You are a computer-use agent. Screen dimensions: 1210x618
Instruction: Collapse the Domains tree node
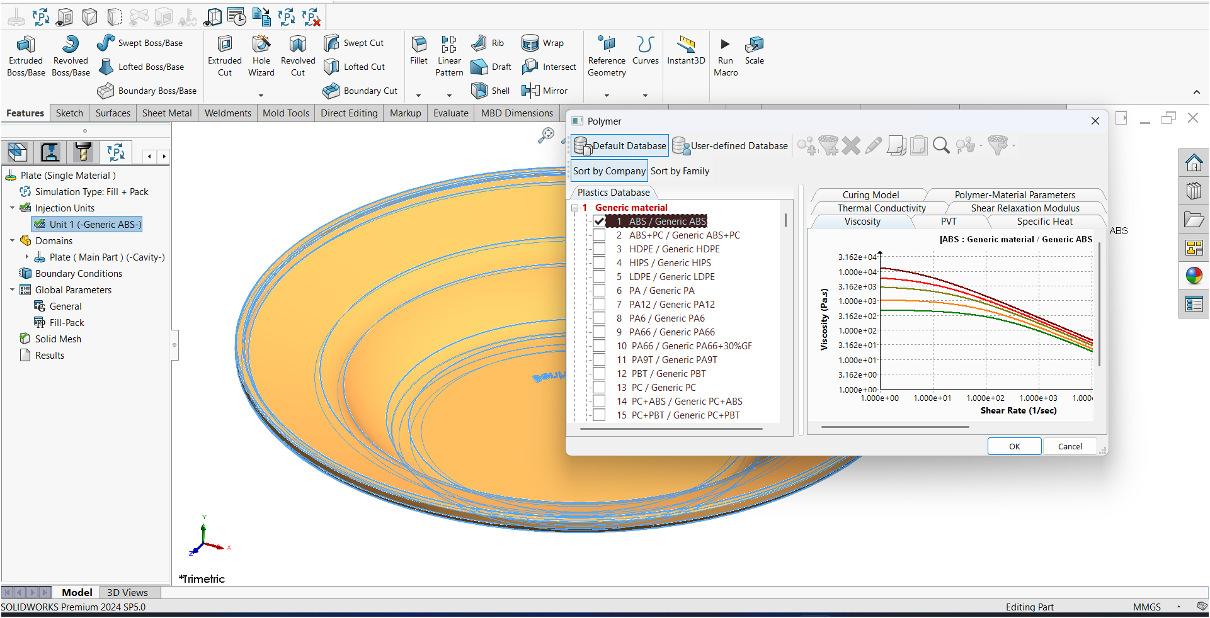click(12, 240)
